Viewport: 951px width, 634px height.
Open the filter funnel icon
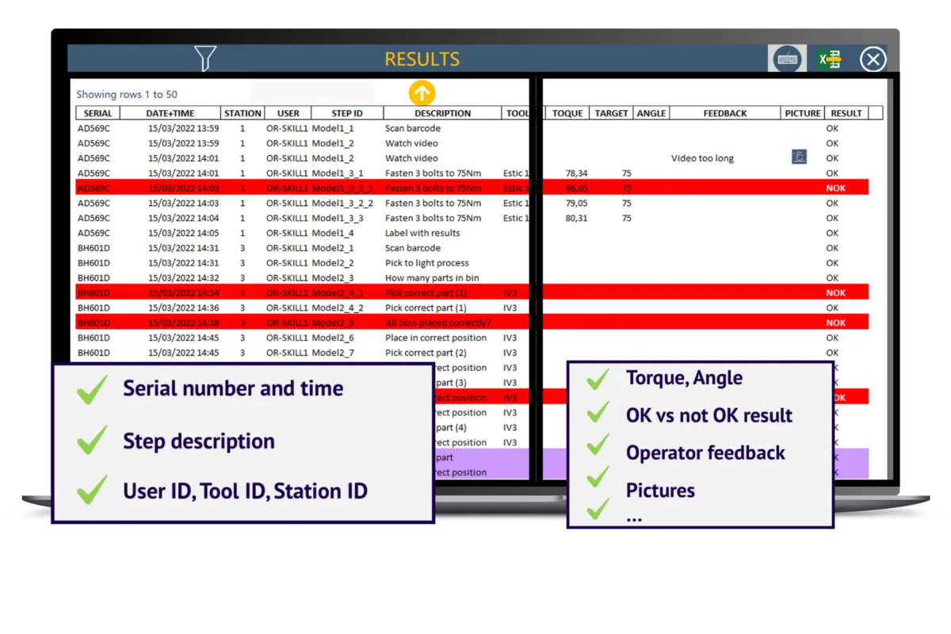(x=205, y=59)
